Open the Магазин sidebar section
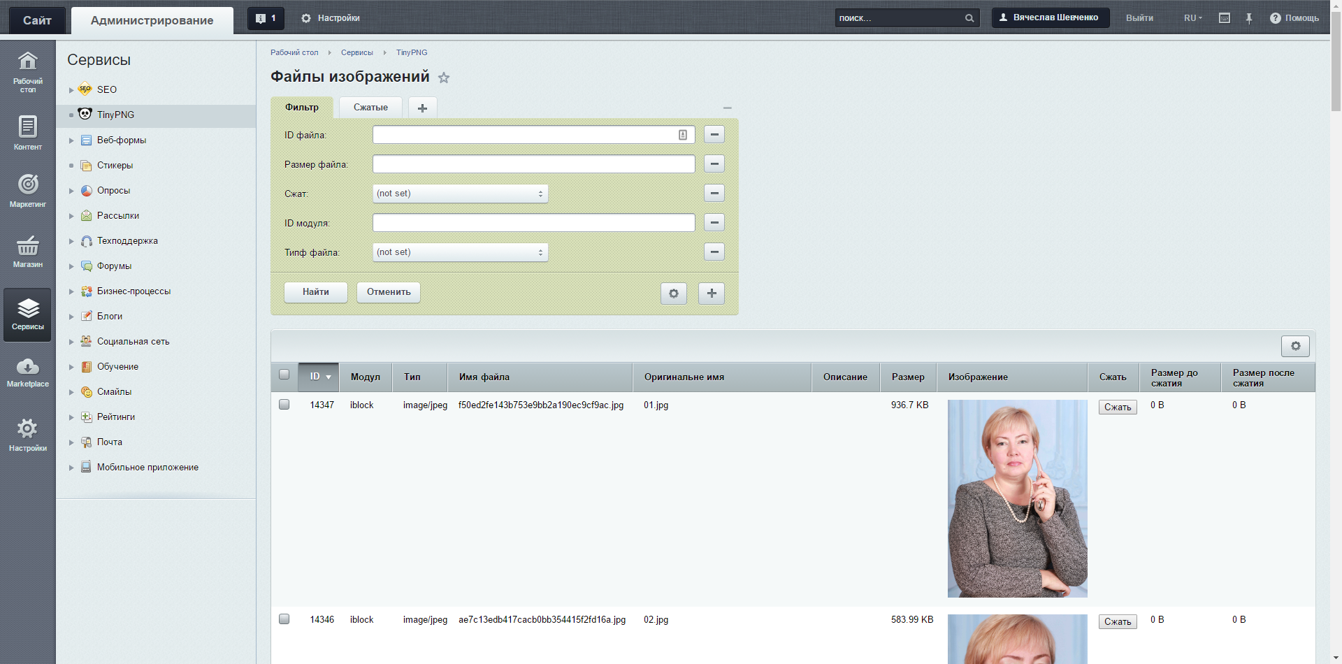 [x=28, y=252]
